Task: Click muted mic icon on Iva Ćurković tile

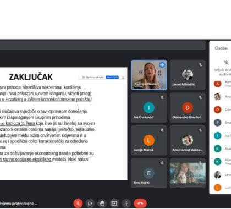Action: coord(162,97)
